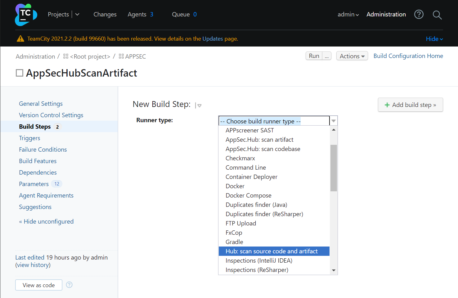Click the help icon beside View as code
Viewport: 458px width, 298px height.
(x=69, y=285)
